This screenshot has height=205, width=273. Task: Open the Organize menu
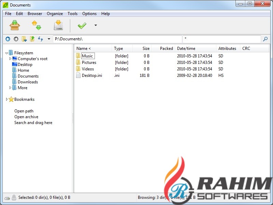click(x=55, y=14)
